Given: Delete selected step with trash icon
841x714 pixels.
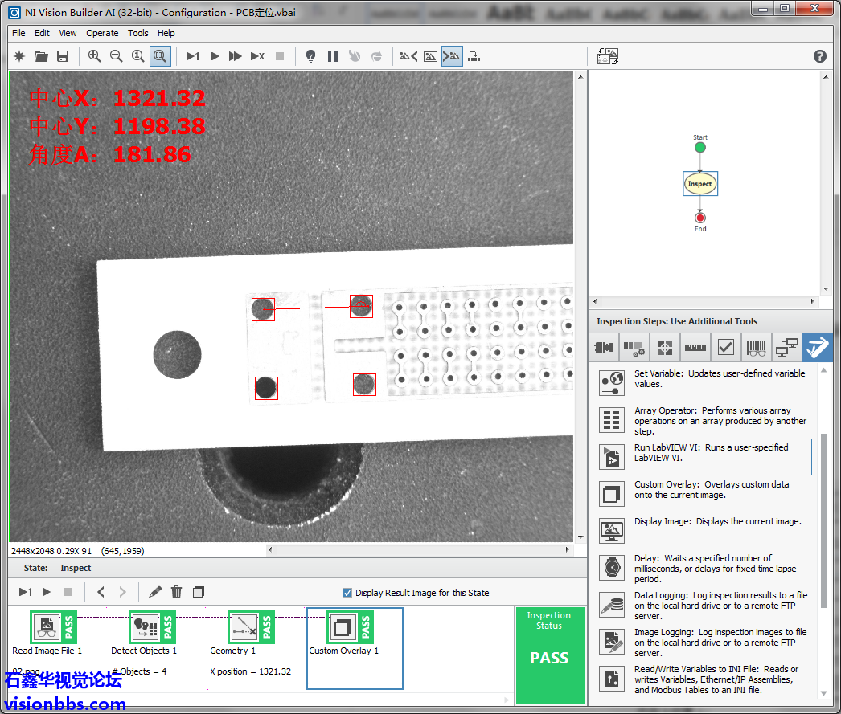Looking at the screenshot, I should (176, 592).
